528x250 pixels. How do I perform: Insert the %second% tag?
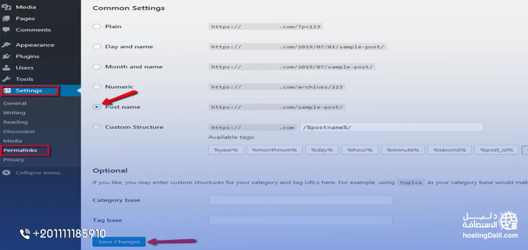point(449,150)
